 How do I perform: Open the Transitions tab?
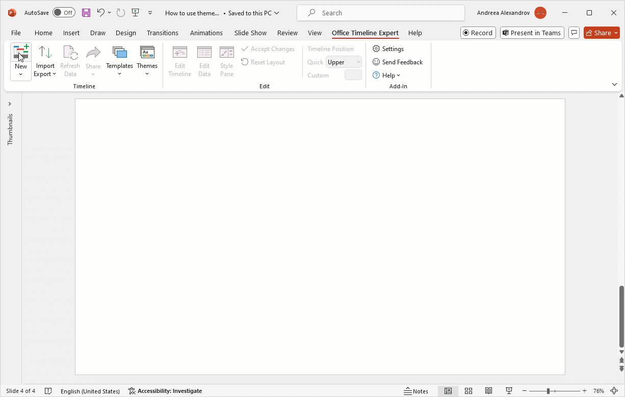point(162,33)
